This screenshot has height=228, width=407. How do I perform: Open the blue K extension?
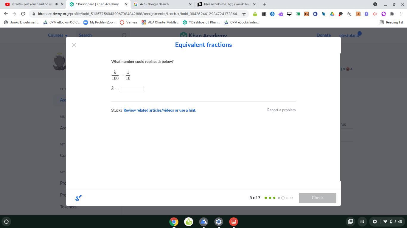tap(315, 14)
